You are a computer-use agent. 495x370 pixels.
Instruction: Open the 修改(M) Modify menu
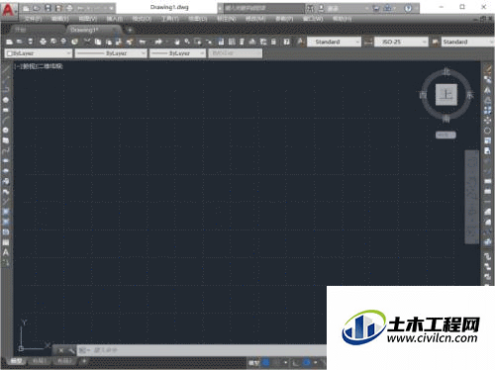pos(255,19)
